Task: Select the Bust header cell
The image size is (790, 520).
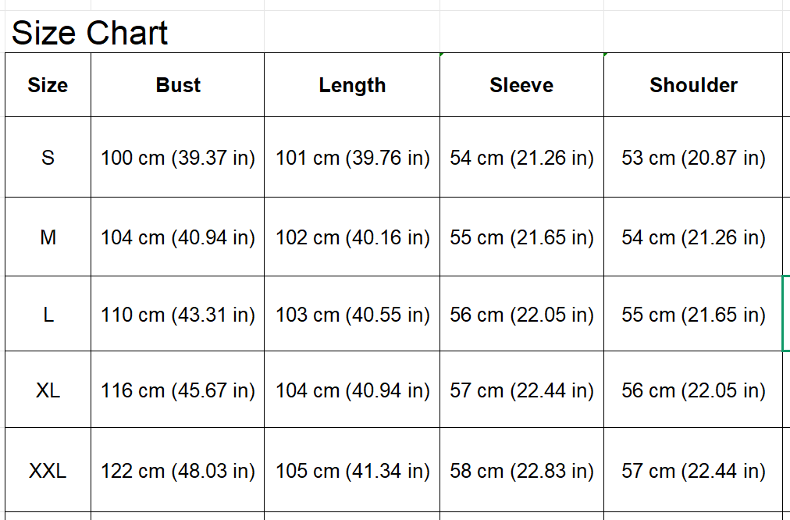Action: click(178, 85)
